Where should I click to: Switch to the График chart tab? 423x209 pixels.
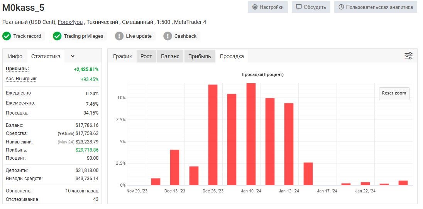(122, 56)
